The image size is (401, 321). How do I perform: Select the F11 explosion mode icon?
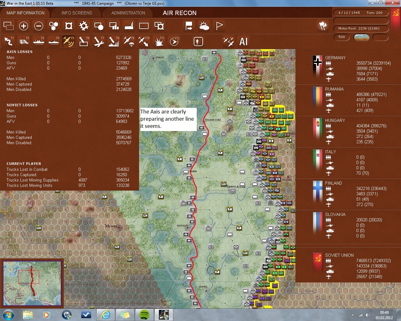159,41
